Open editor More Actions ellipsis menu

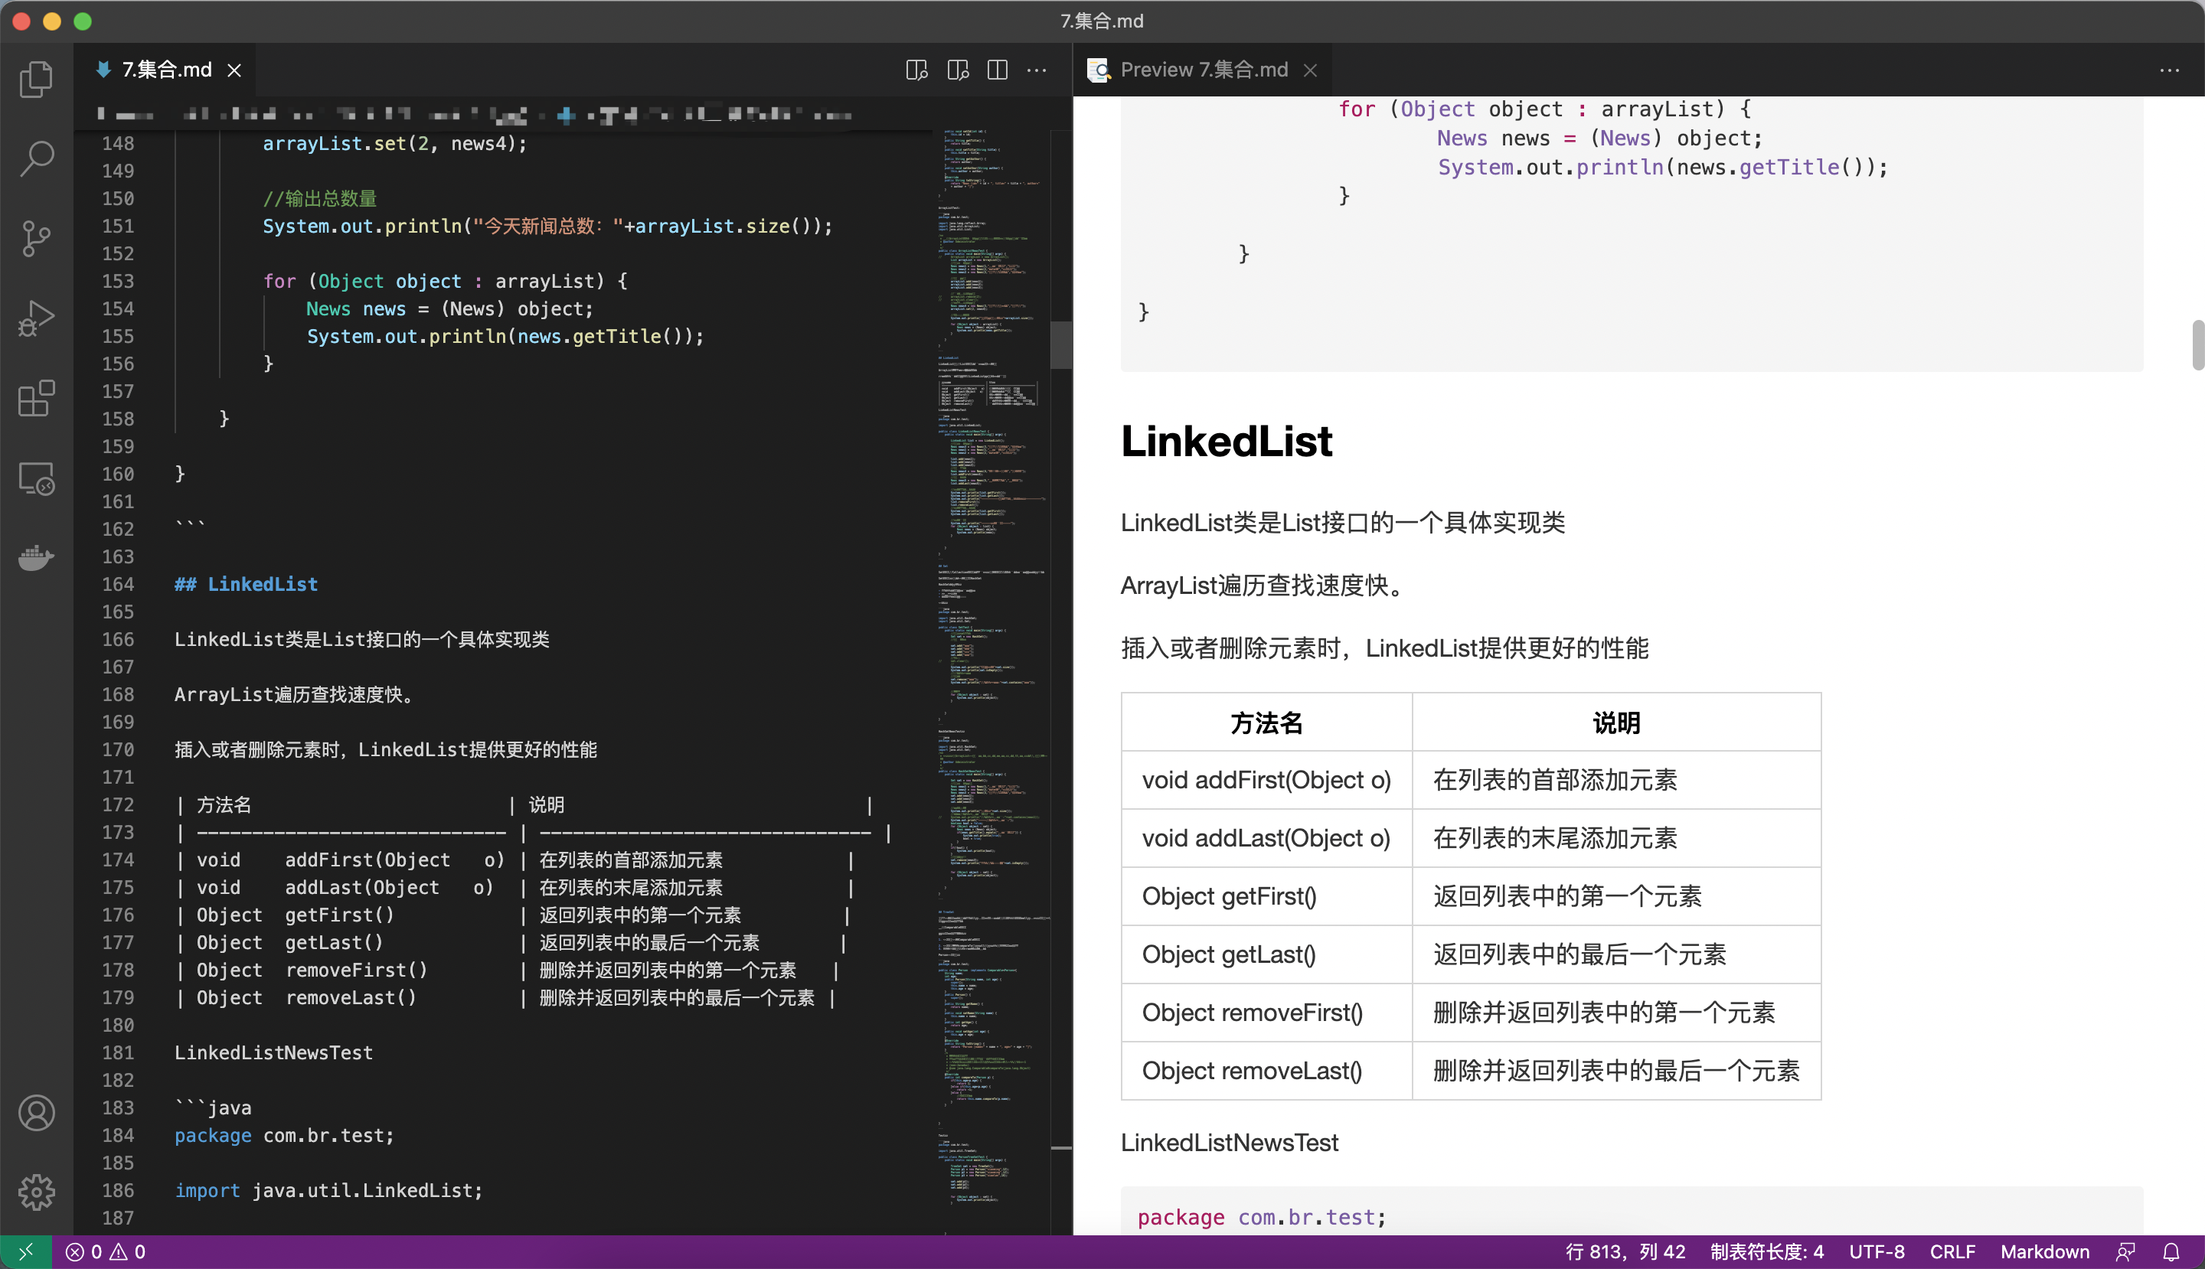[x=1037, y=70]
